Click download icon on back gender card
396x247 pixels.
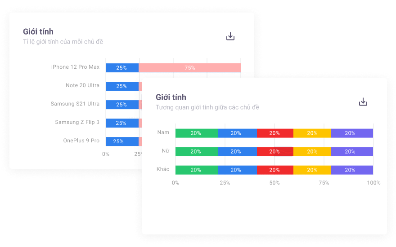pyautogui.click(x=230, y=36)
